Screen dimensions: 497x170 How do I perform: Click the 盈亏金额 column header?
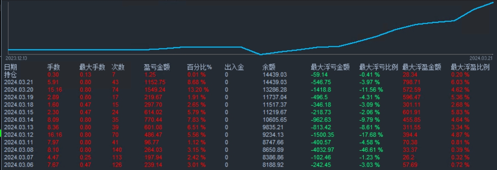click(157, 67)
